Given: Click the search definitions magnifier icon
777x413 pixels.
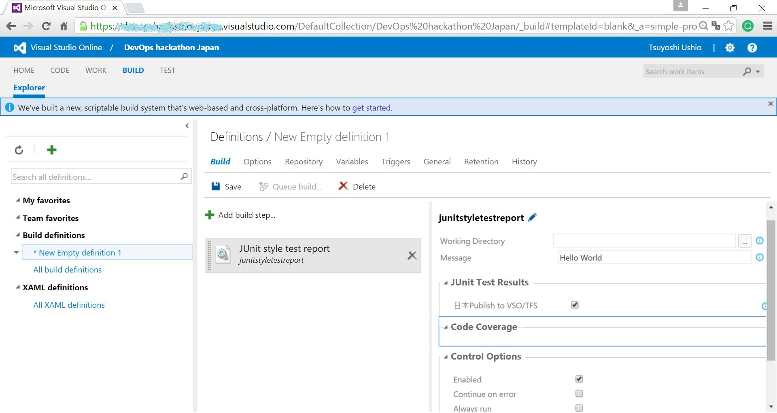Looking at the screenshot, I should (x=184, y=177).
